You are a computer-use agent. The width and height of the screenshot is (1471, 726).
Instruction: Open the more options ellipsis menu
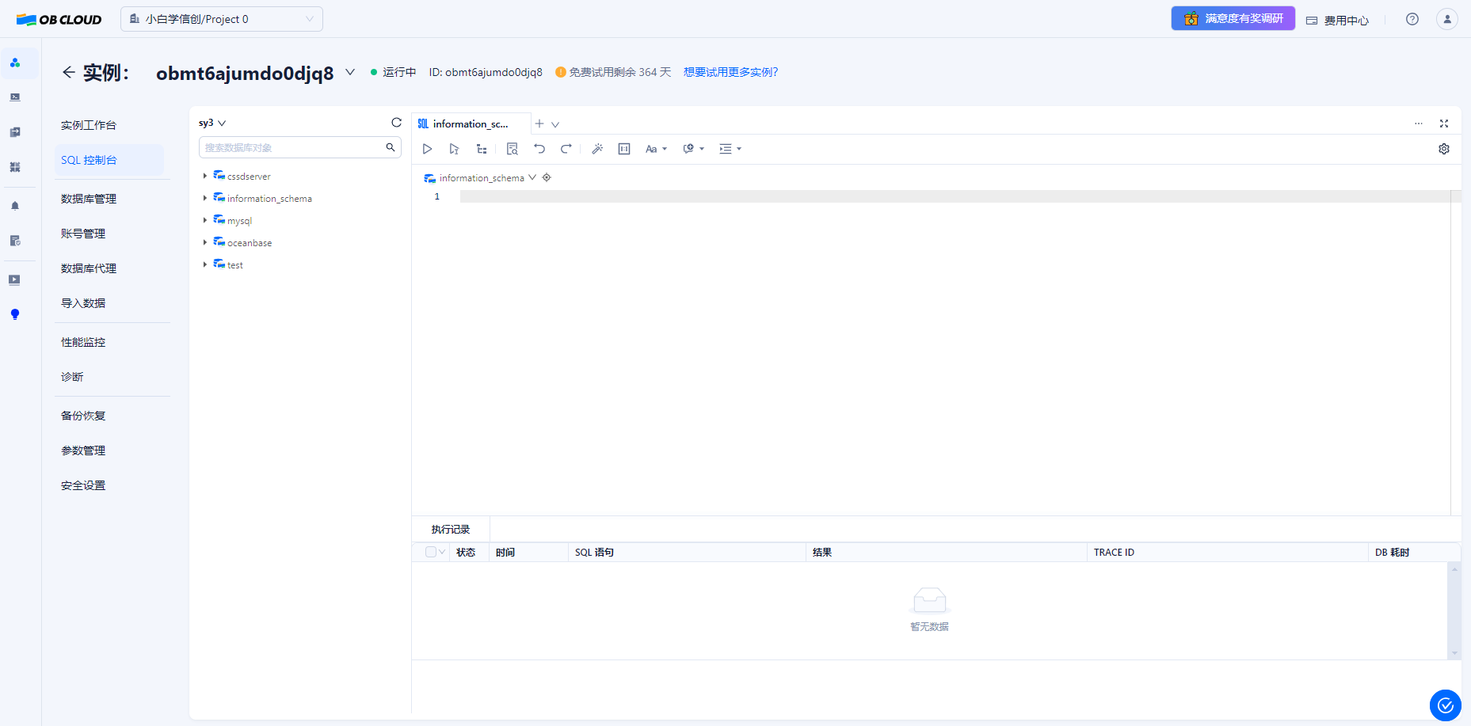(1419, 124)
